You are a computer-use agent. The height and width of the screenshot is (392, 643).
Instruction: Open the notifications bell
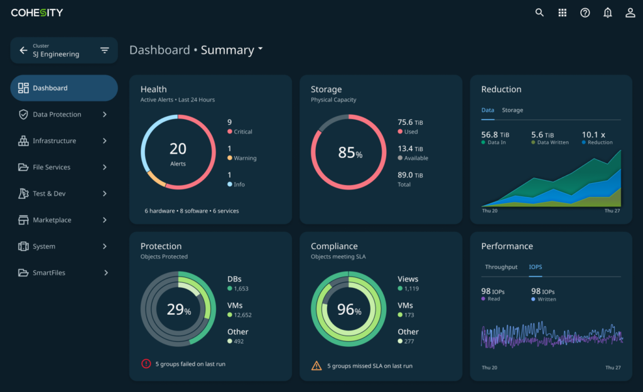tap(607, 12)
